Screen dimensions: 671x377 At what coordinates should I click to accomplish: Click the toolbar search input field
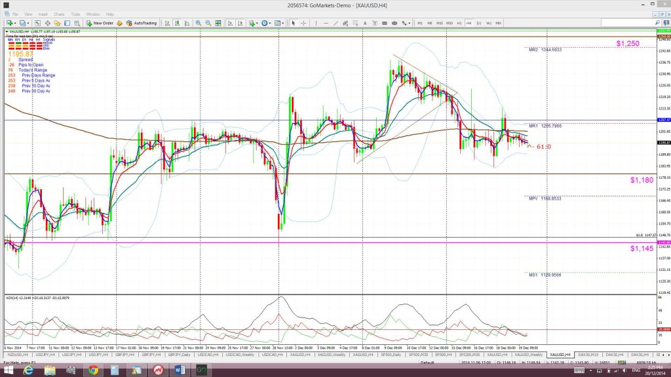627,23
